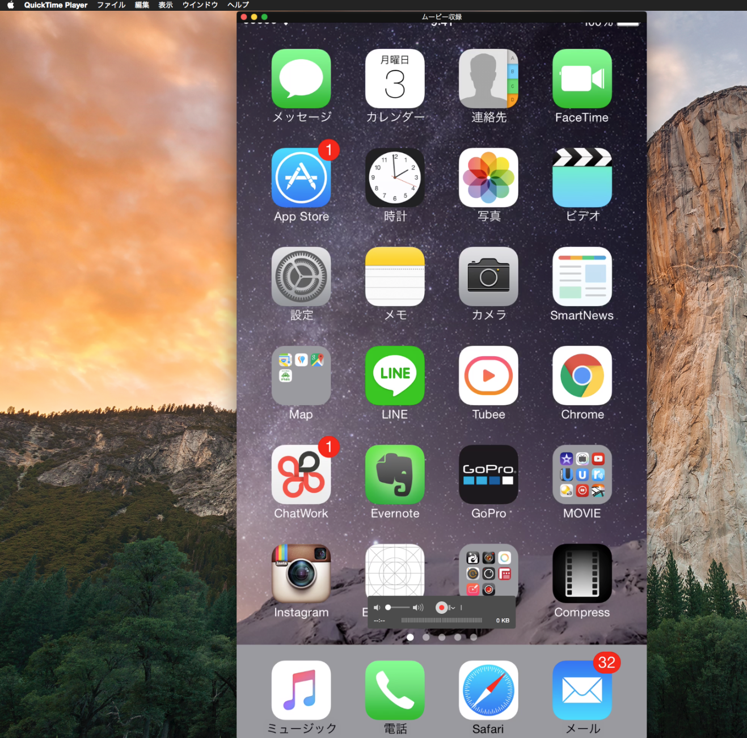Viewport: 747px width, 738px height.
Task: Open the Map folder
Action: [x=301, y=376]
